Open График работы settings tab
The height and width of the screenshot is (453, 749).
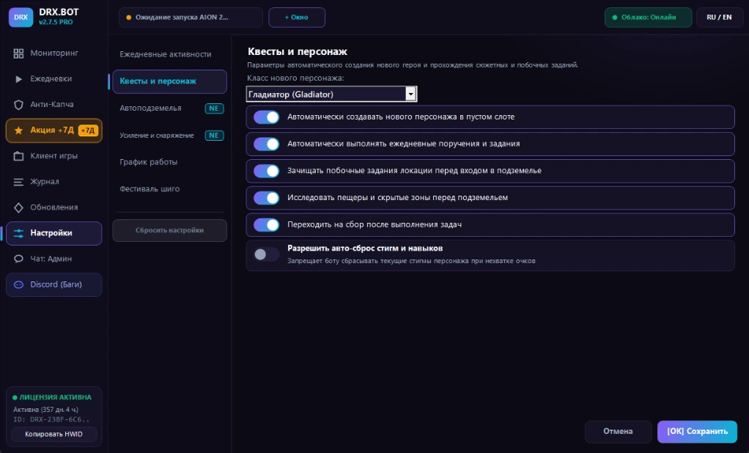tap(169, 163)
